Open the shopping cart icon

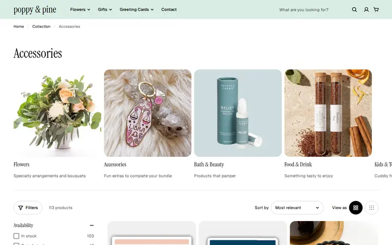[x=376, y=9]
